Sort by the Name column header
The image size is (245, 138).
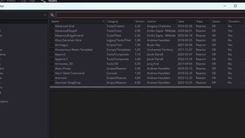click(56, 21)
